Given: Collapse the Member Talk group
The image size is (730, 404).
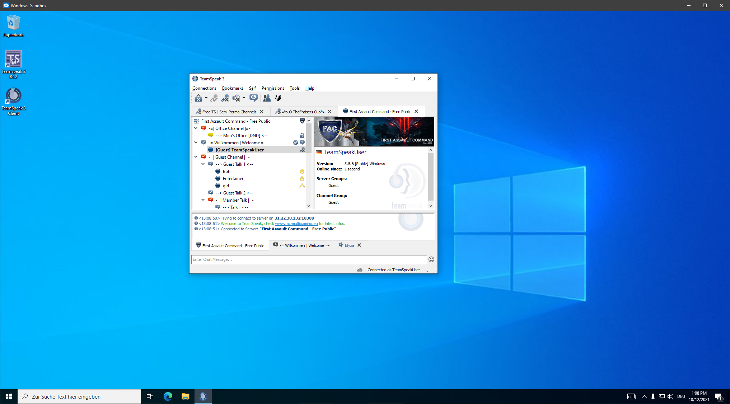Looking at the screenshot, I should tap(203, 200).
